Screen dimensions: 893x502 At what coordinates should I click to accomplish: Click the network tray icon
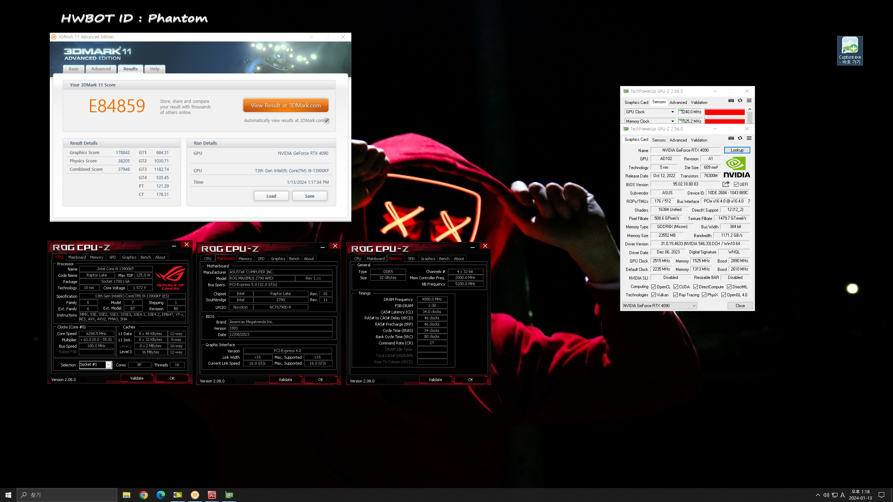click(x=834, y=495)
